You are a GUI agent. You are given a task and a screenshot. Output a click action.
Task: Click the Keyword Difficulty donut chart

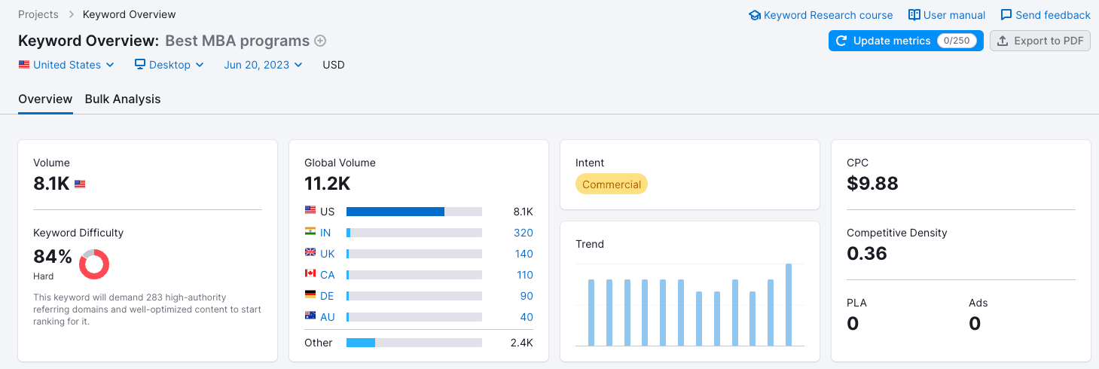94,264
